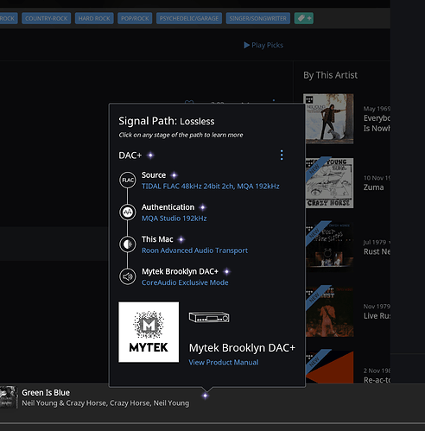Open the Rust Never Sleeps album cover
This screenshot has height=431, width=425.
pos(329,247)
